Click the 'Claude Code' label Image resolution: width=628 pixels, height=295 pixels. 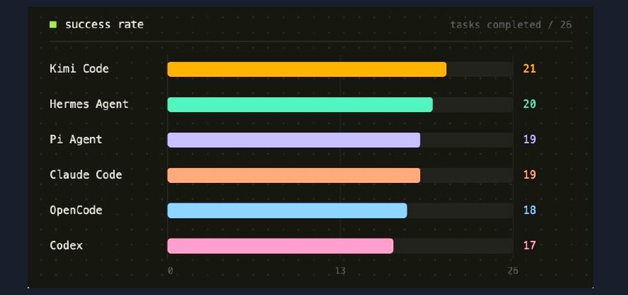pos(86,175)
